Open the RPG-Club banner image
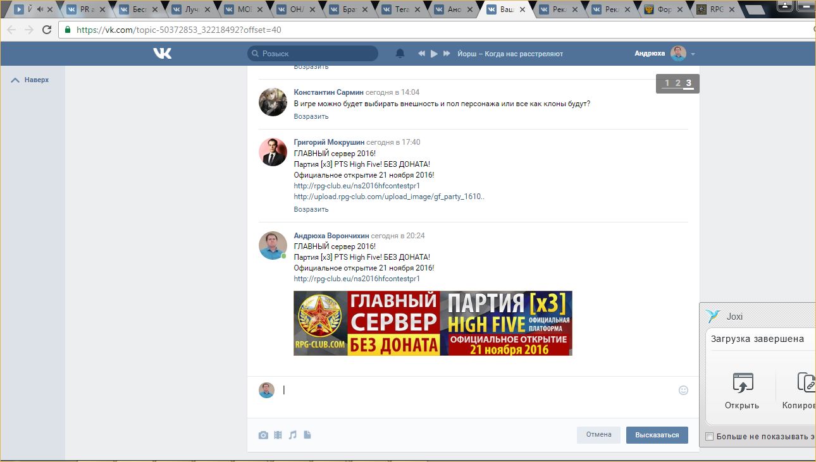 tap(433, 323)
